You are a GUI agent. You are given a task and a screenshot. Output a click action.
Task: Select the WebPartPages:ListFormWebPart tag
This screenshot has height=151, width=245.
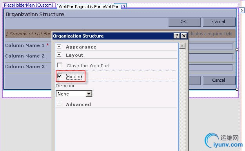[x=89, y=7]
